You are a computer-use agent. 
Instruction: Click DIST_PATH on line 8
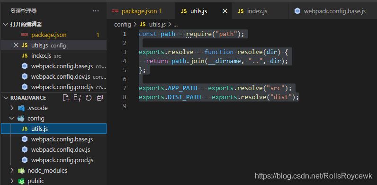click(184, 97)
